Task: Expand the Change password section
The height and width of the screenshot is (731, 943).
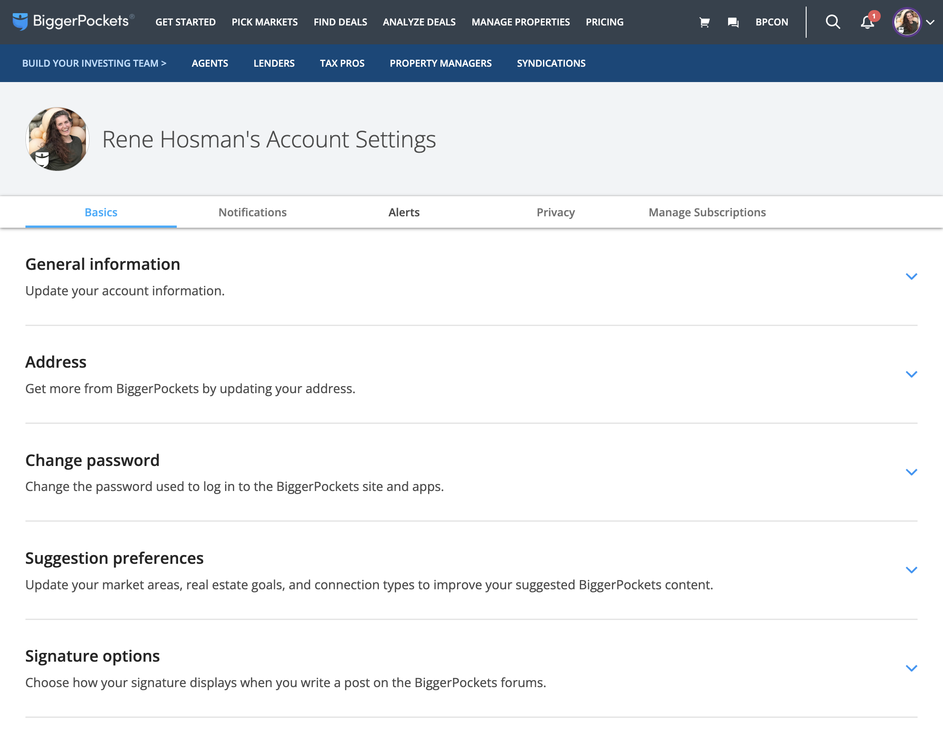Action: [911, 472]
